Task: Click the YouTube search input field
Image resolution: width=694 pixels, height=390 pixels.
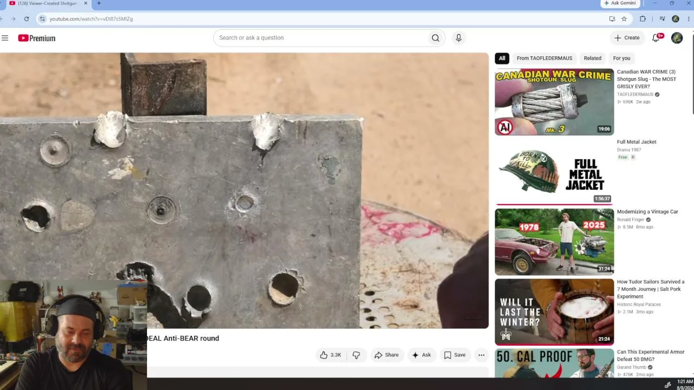Action: coord(322,38)
